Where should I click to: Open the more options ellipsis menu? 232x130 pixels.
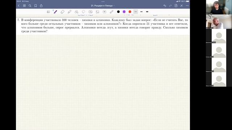point(187,6)
